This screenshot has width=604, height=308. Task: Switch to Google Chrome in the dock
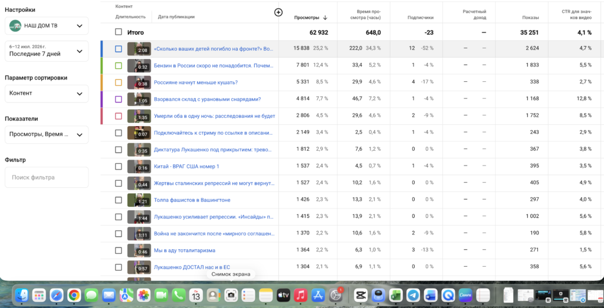(x=74, y=295)
